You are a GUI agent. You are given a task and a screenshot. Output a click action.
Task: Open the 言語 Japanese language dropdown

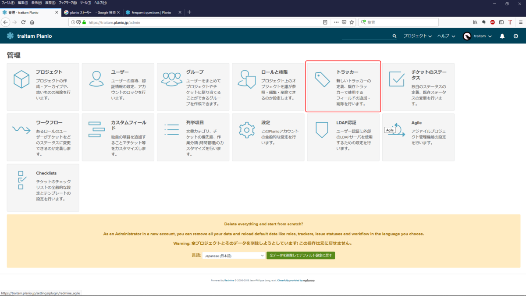(234, 255)
